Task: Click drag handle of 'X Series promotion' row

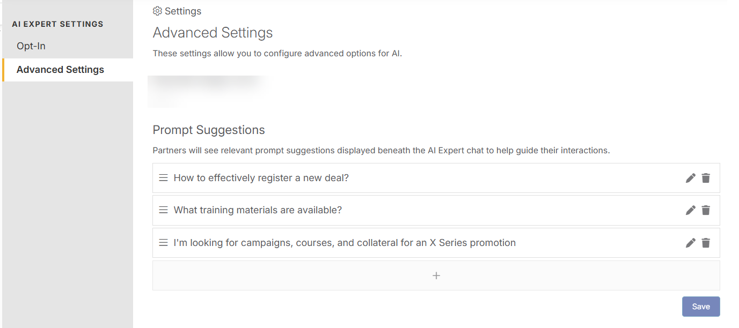Action: pos(164,243)
